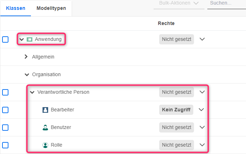Click the Suchen search field
The width and height of the screenshot is (246, 154).
[x=226, y=3]
